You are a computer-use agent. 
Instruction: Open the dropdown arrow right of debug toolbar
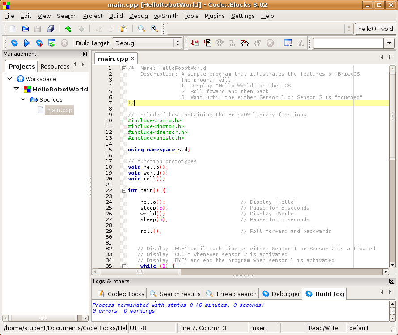389,43
